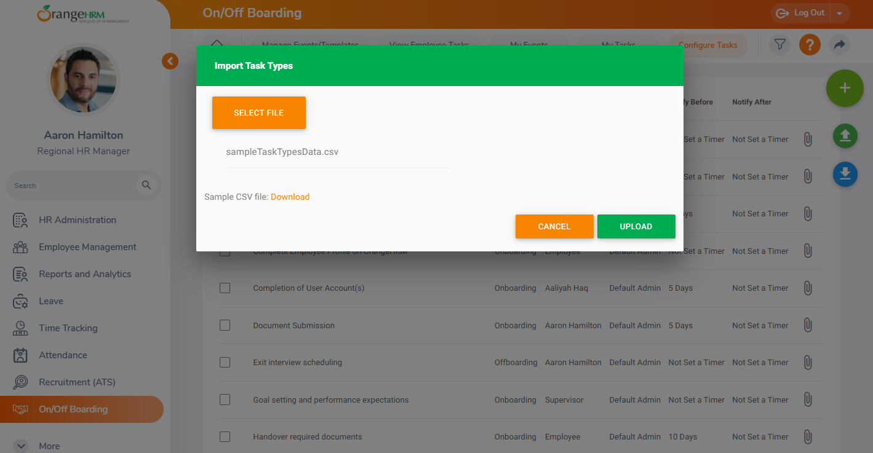Click the green UPLOAD button

[x=636, y=226]
